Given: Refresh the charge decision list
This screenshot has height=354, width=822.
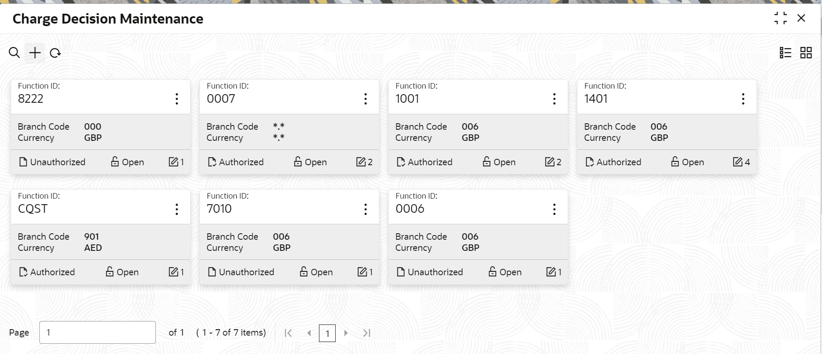Looking at the screenshot, I should [x=55, y=53].
